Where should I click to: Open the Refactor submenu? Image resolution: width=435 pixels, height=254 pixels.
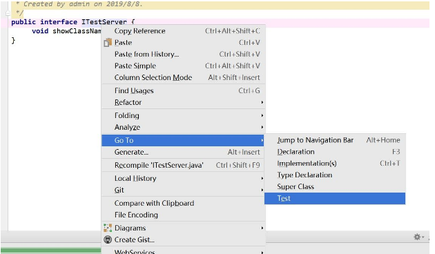(x=184, y=102)
